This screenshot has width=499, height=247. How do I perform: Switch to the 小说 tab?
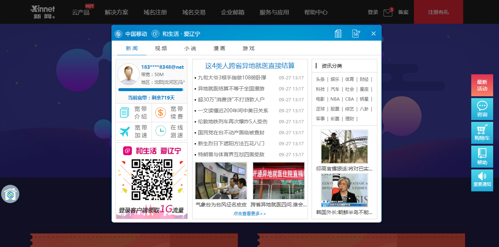pos(190,48)
